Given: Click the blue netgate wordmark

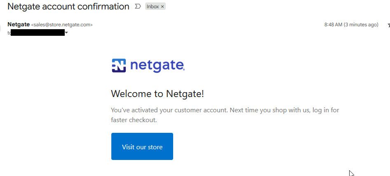Looking at the screenshot, I should point(157,65).
